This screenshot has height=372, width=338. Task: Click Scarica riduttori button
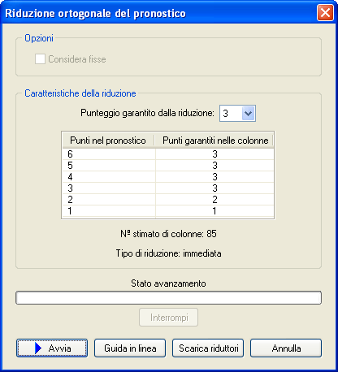click(208, 348)
